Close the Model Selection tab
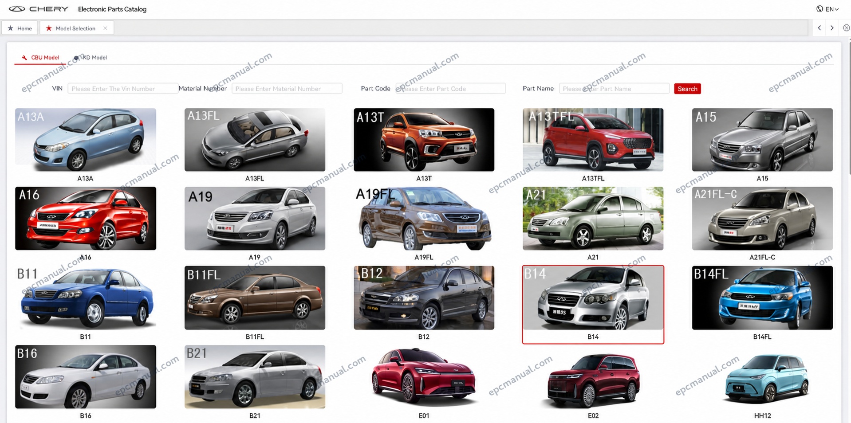This screenshot has height=423, width=851. coord(105,28)
